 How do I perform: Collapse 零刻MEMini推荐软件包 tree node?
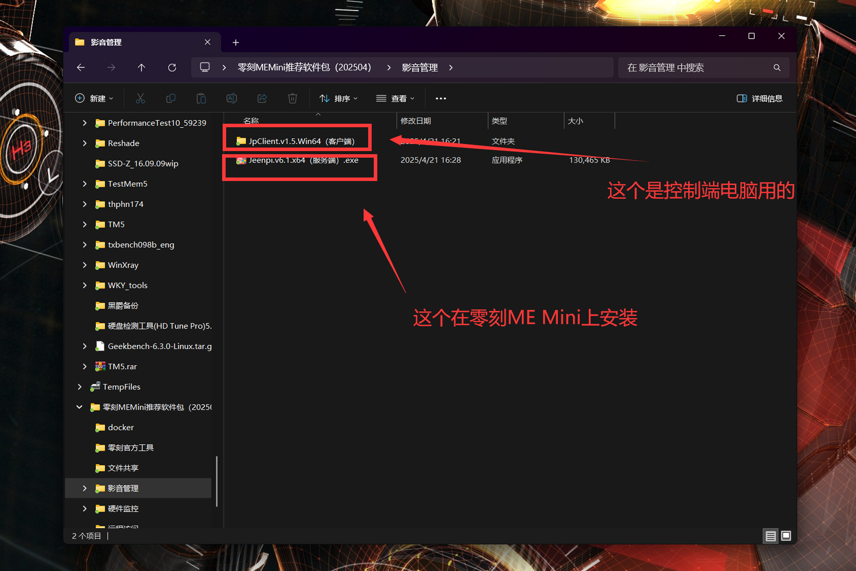(79, 407)
